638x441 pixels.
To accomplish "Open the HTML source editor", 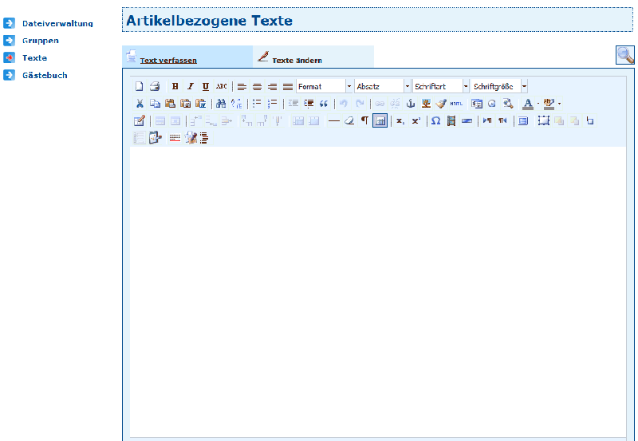I will click(456, 104).
